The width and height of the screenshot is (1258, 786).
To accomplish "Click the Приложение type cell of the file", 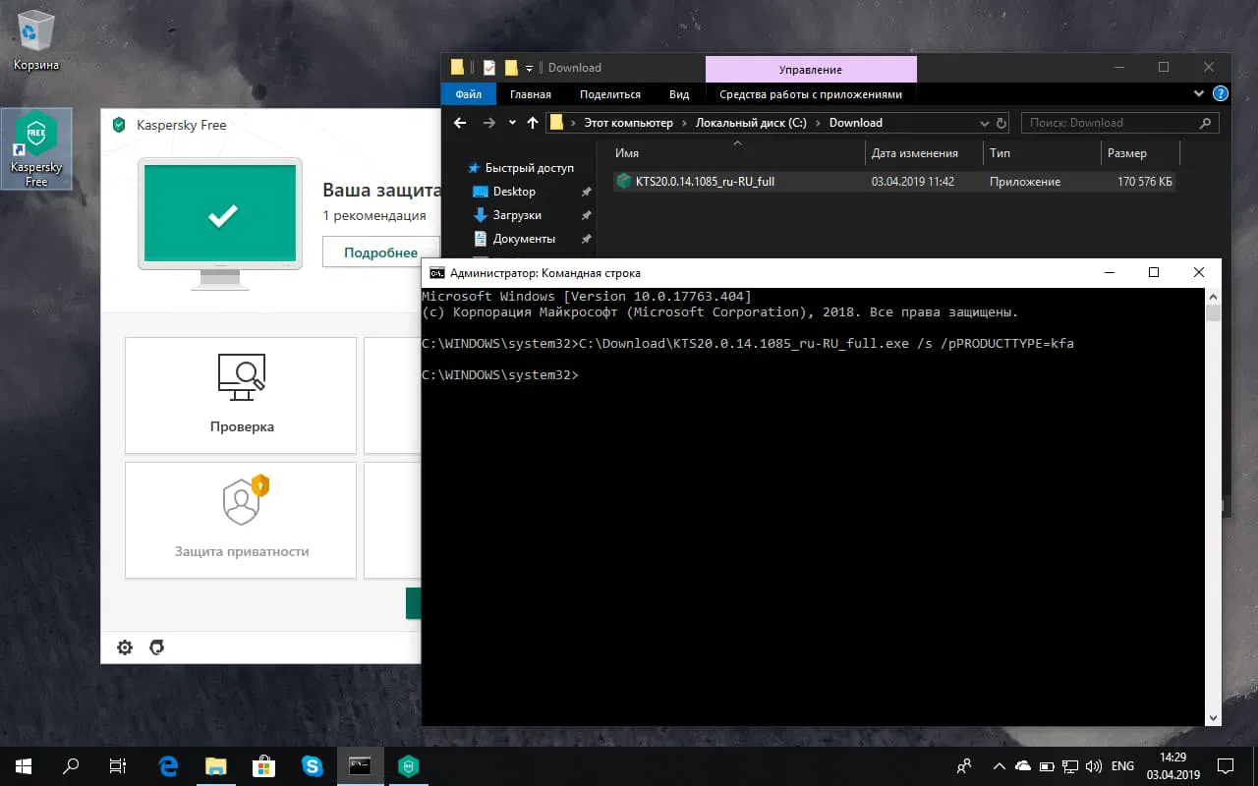I will point(1025,182).
